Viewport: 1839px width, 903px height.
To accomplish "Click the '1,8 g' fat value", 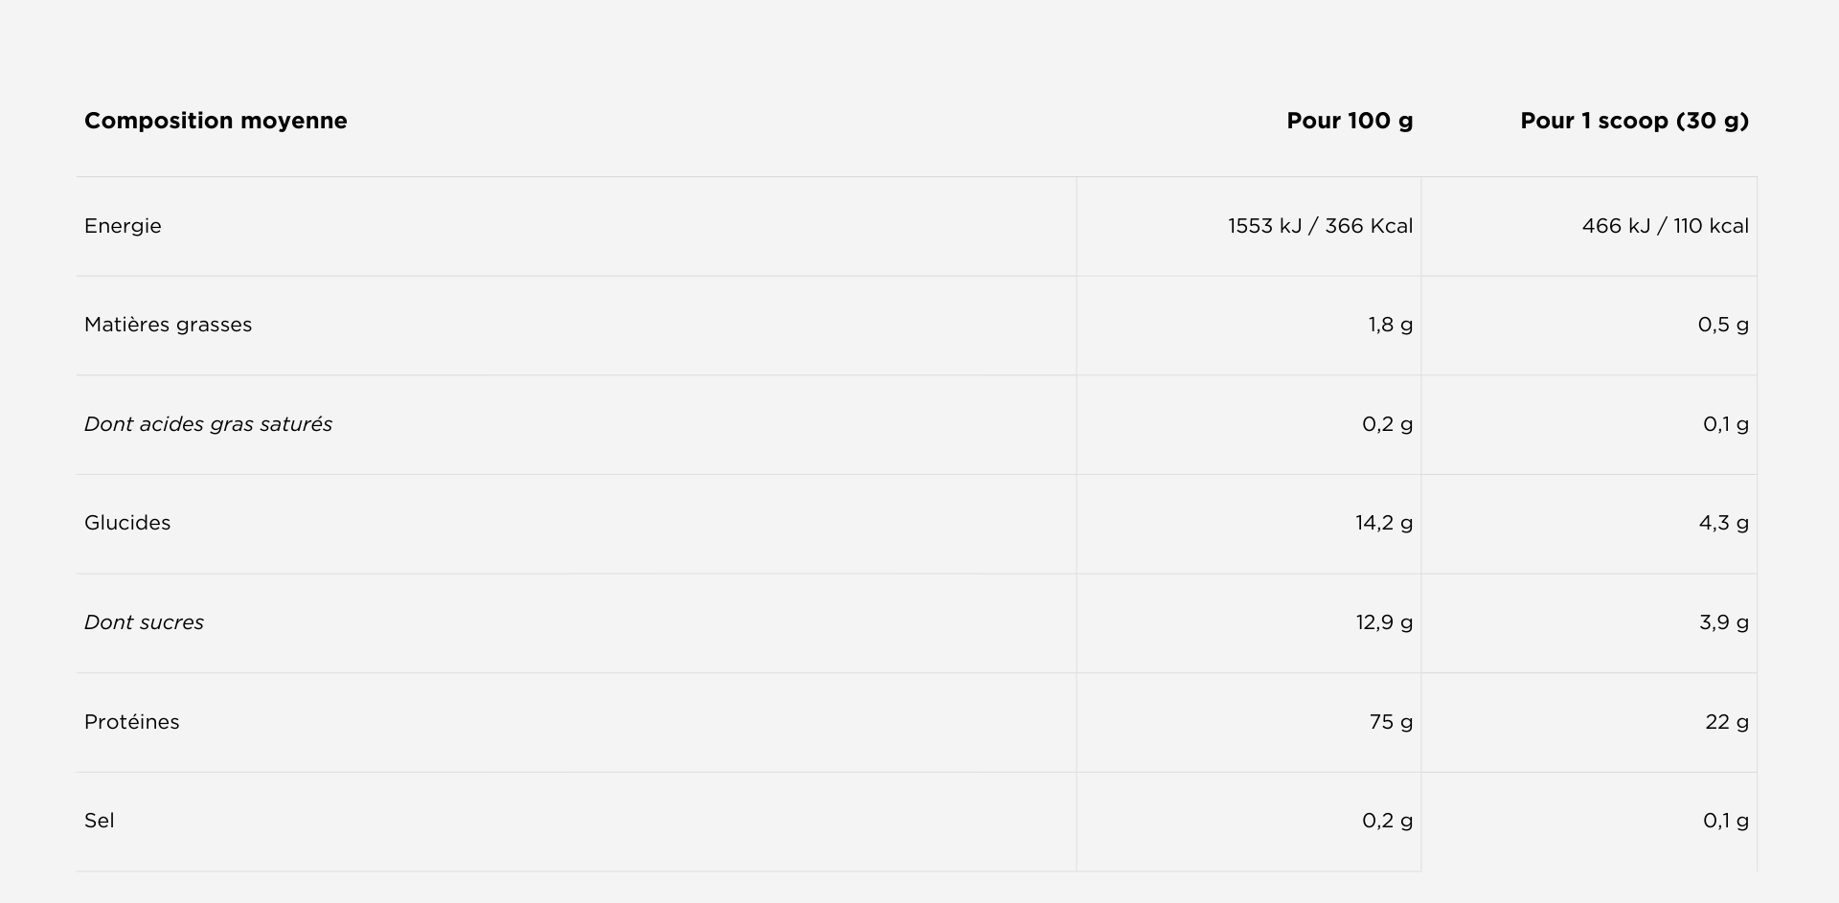I will 1390,325.
